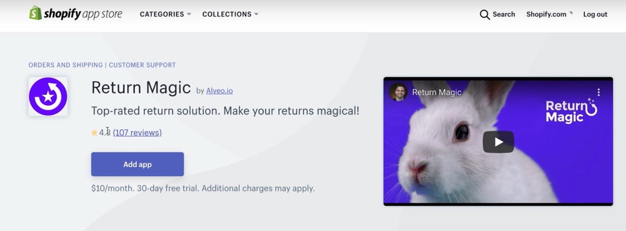Click the search magnifying glass icon
The image size is (626, 231).
[485, 15]
